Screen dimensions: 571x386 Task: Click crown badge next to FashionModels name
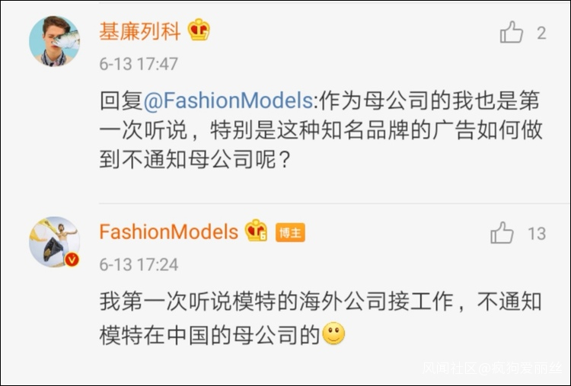[256, 231]
